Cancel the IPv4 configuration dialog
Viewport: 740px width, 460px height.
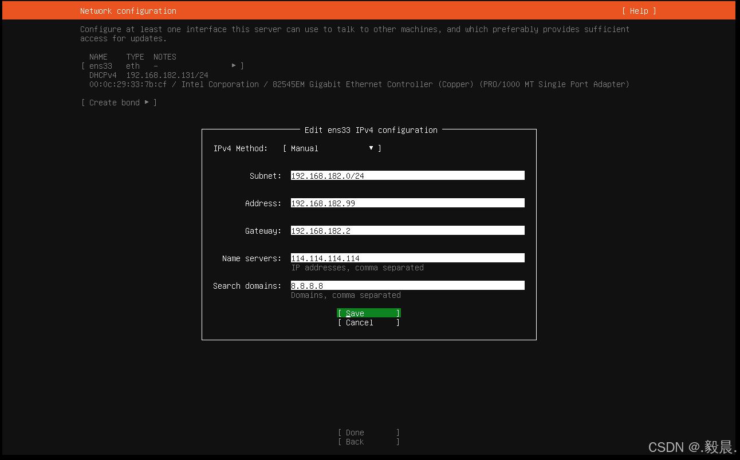[x=368, y=323]
